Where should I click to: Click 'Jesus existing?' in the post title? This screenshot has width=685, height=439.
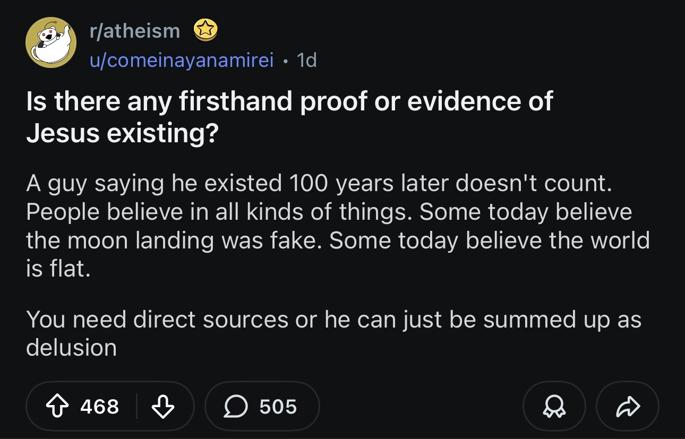coord(122,134)
